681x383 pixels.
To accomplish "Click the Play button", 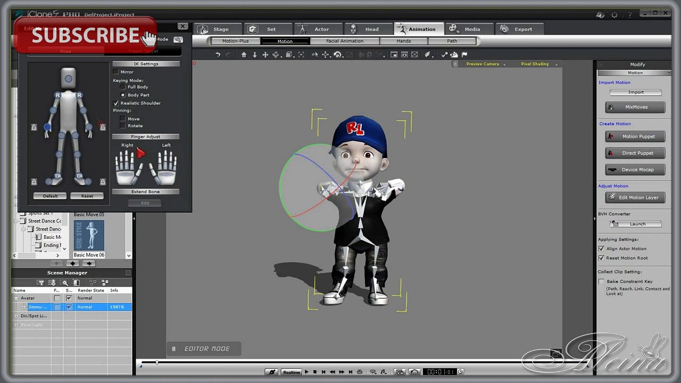I will pos(306,372).
